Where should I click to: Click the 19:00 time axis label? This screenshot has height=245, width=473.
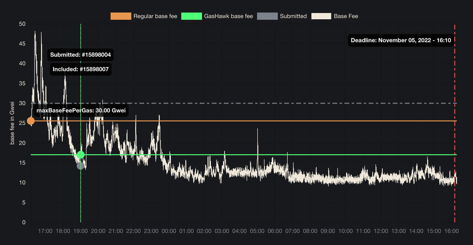coord(80,231)
